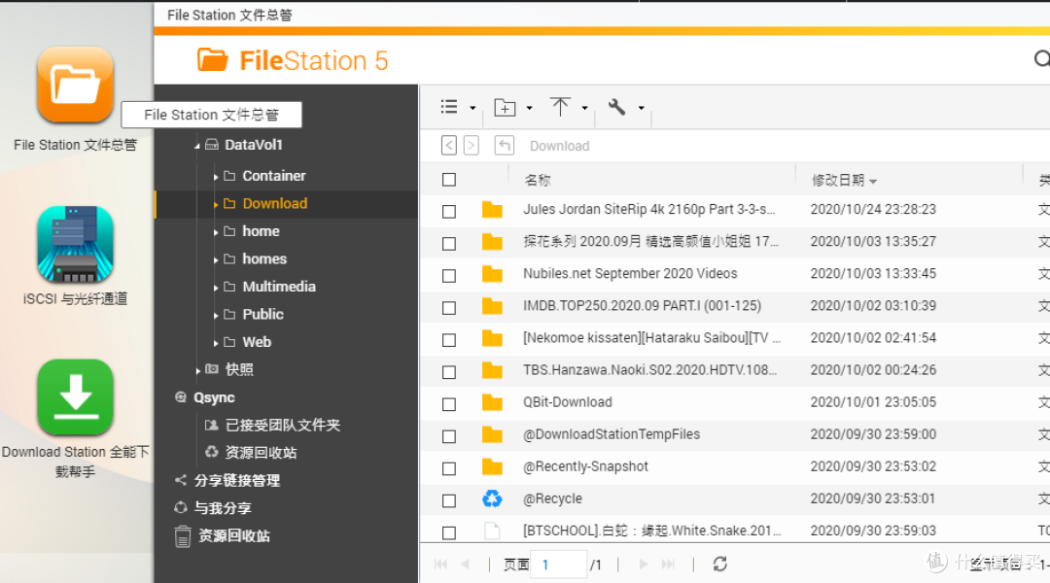Refresh the file list with reload icon

(719, 564)
